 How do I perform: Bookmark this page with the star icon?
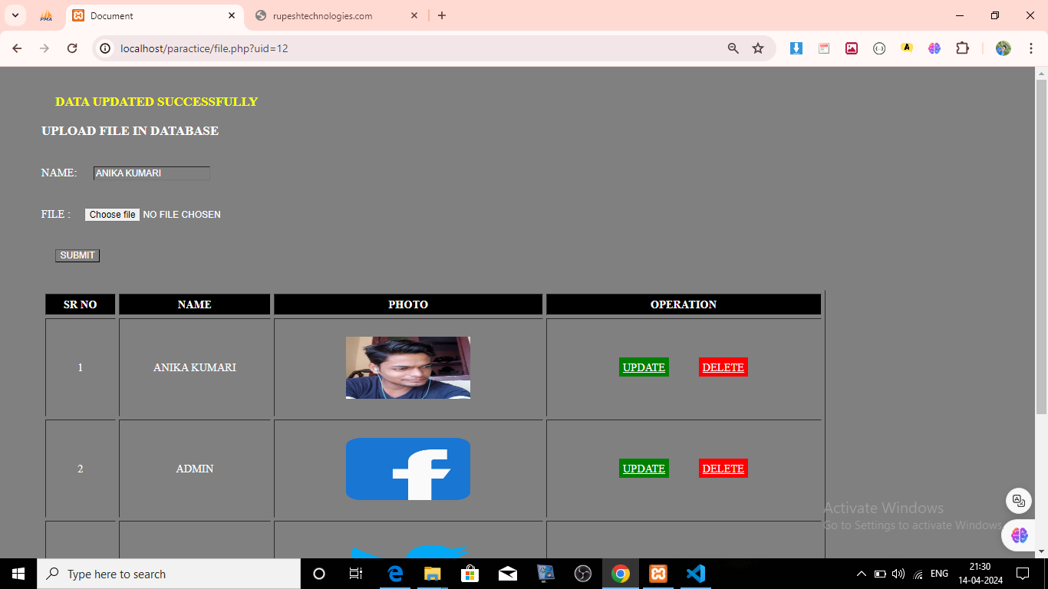coord(758,48)
